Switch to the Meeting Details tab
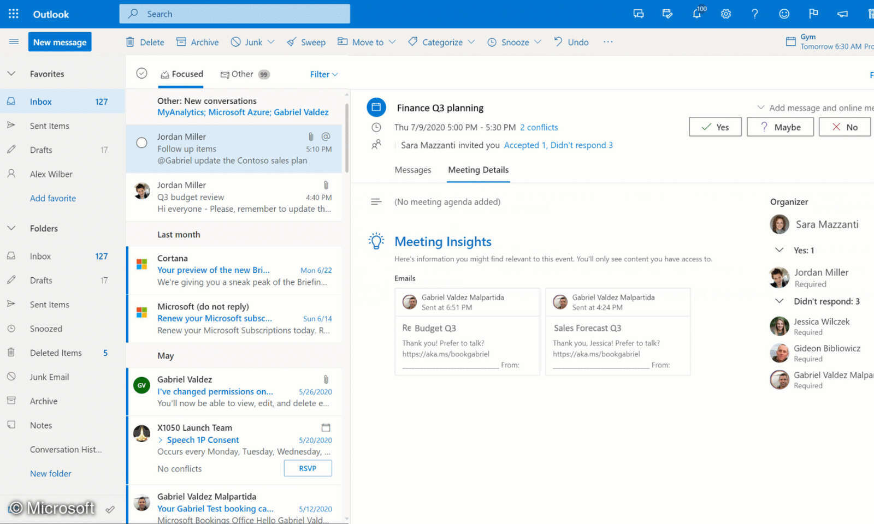874x524 pixels. coord(478,170)
